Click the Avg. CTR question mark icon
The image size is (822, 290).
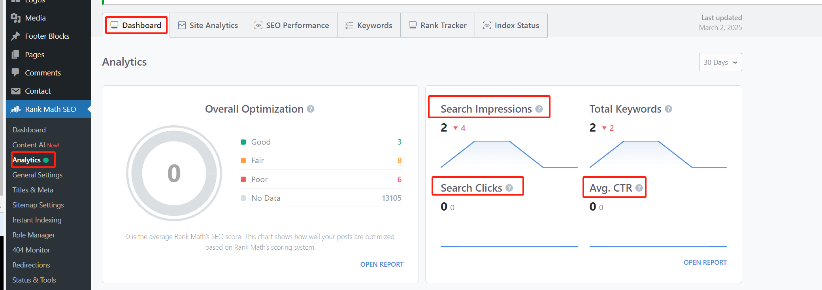[x=639, y=188]
